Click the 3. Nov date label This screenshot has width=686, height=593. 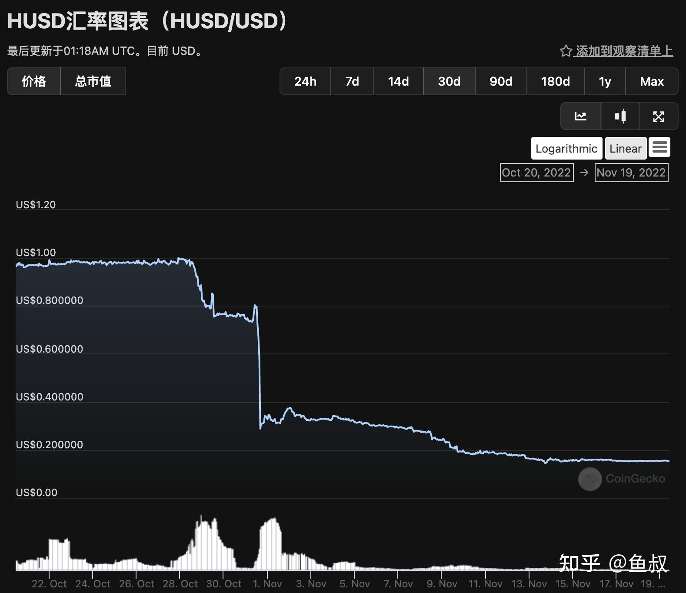pyautogui.click(x=311, y=584)
